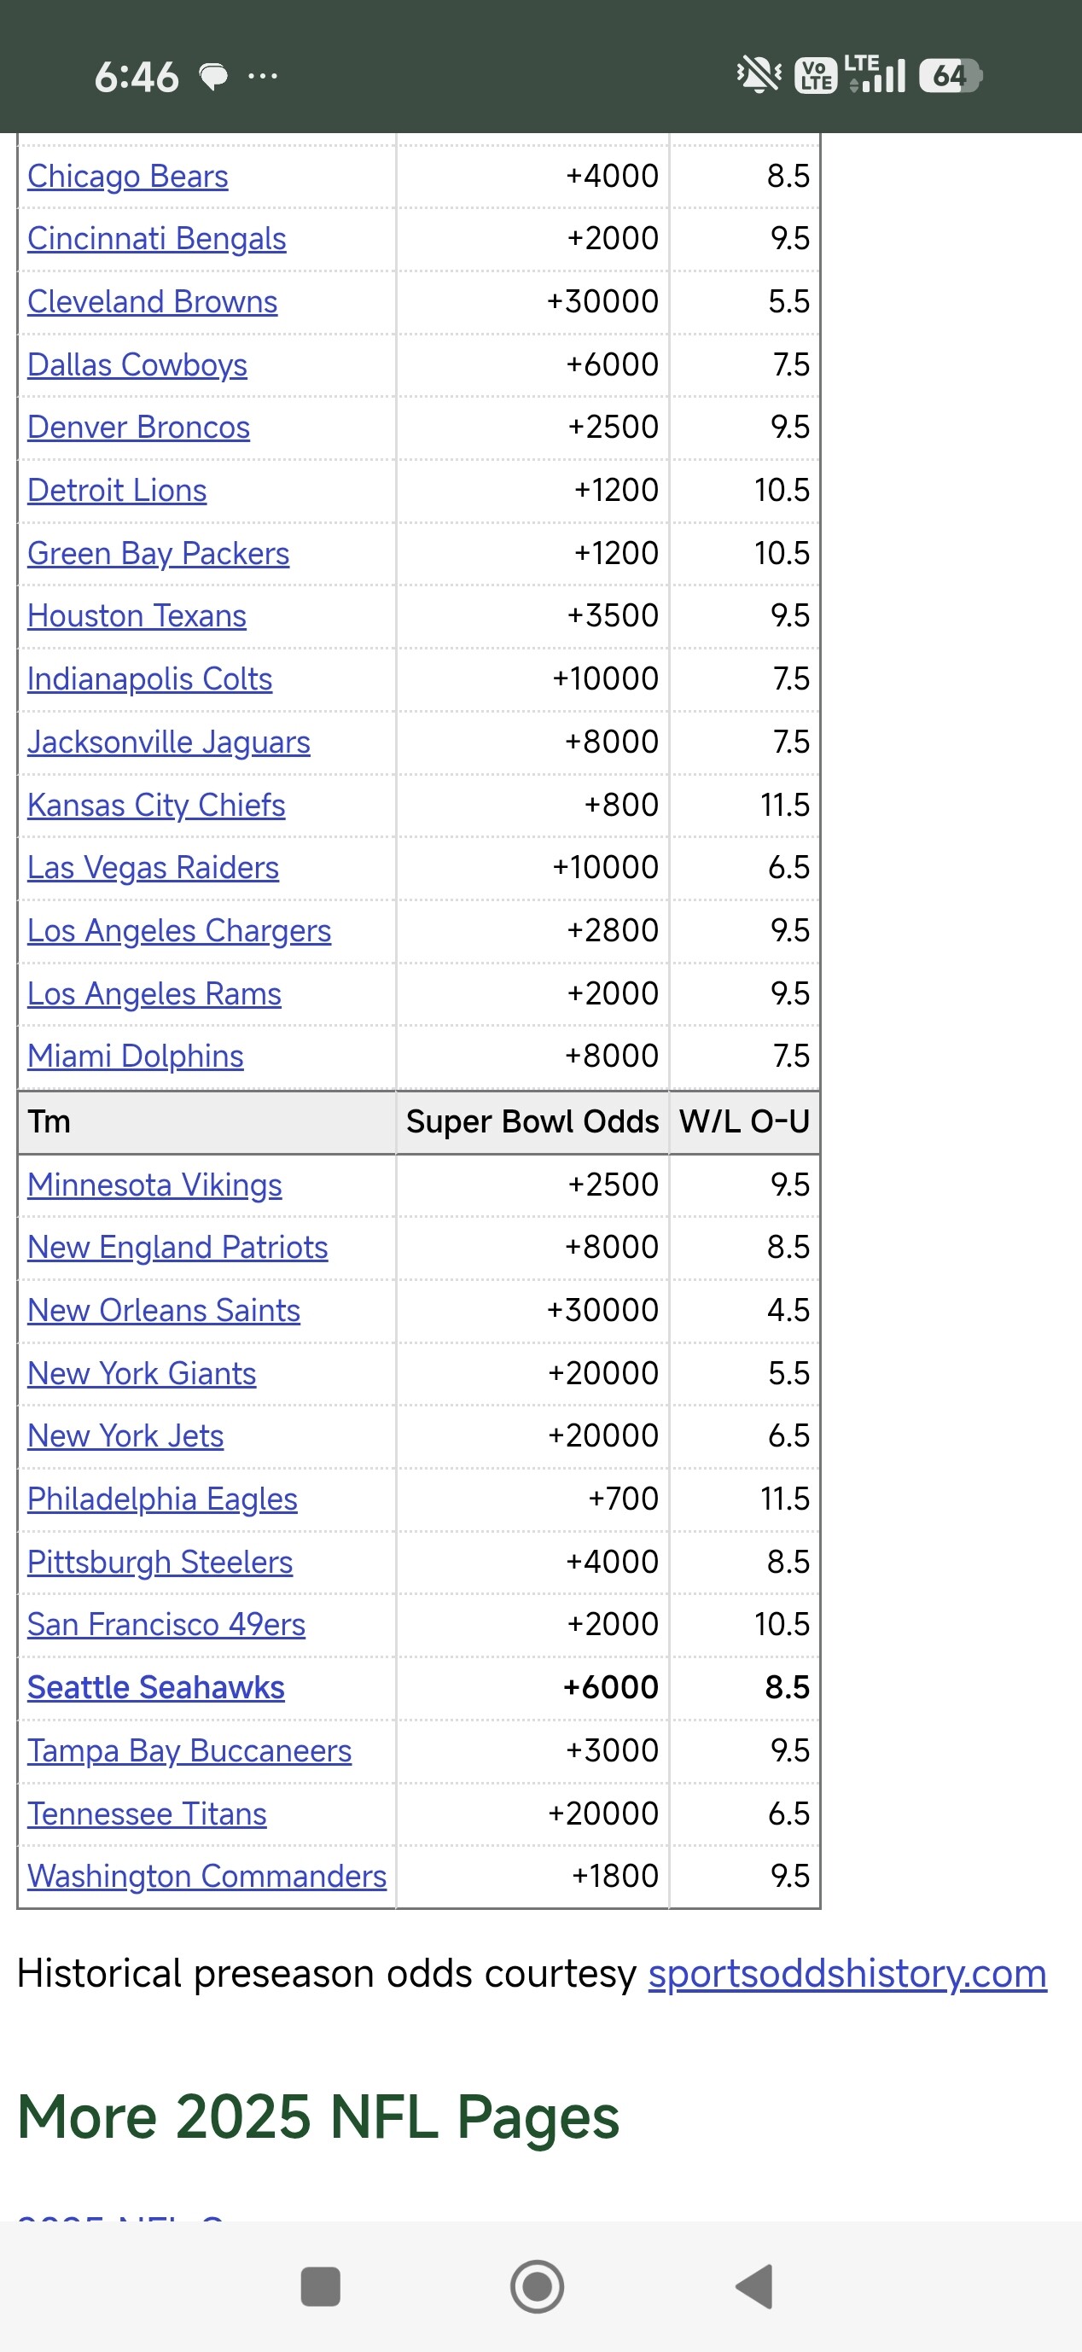Open the Detroit Lions link
Screen dimensions: 1082x2352
coord(117,491)
